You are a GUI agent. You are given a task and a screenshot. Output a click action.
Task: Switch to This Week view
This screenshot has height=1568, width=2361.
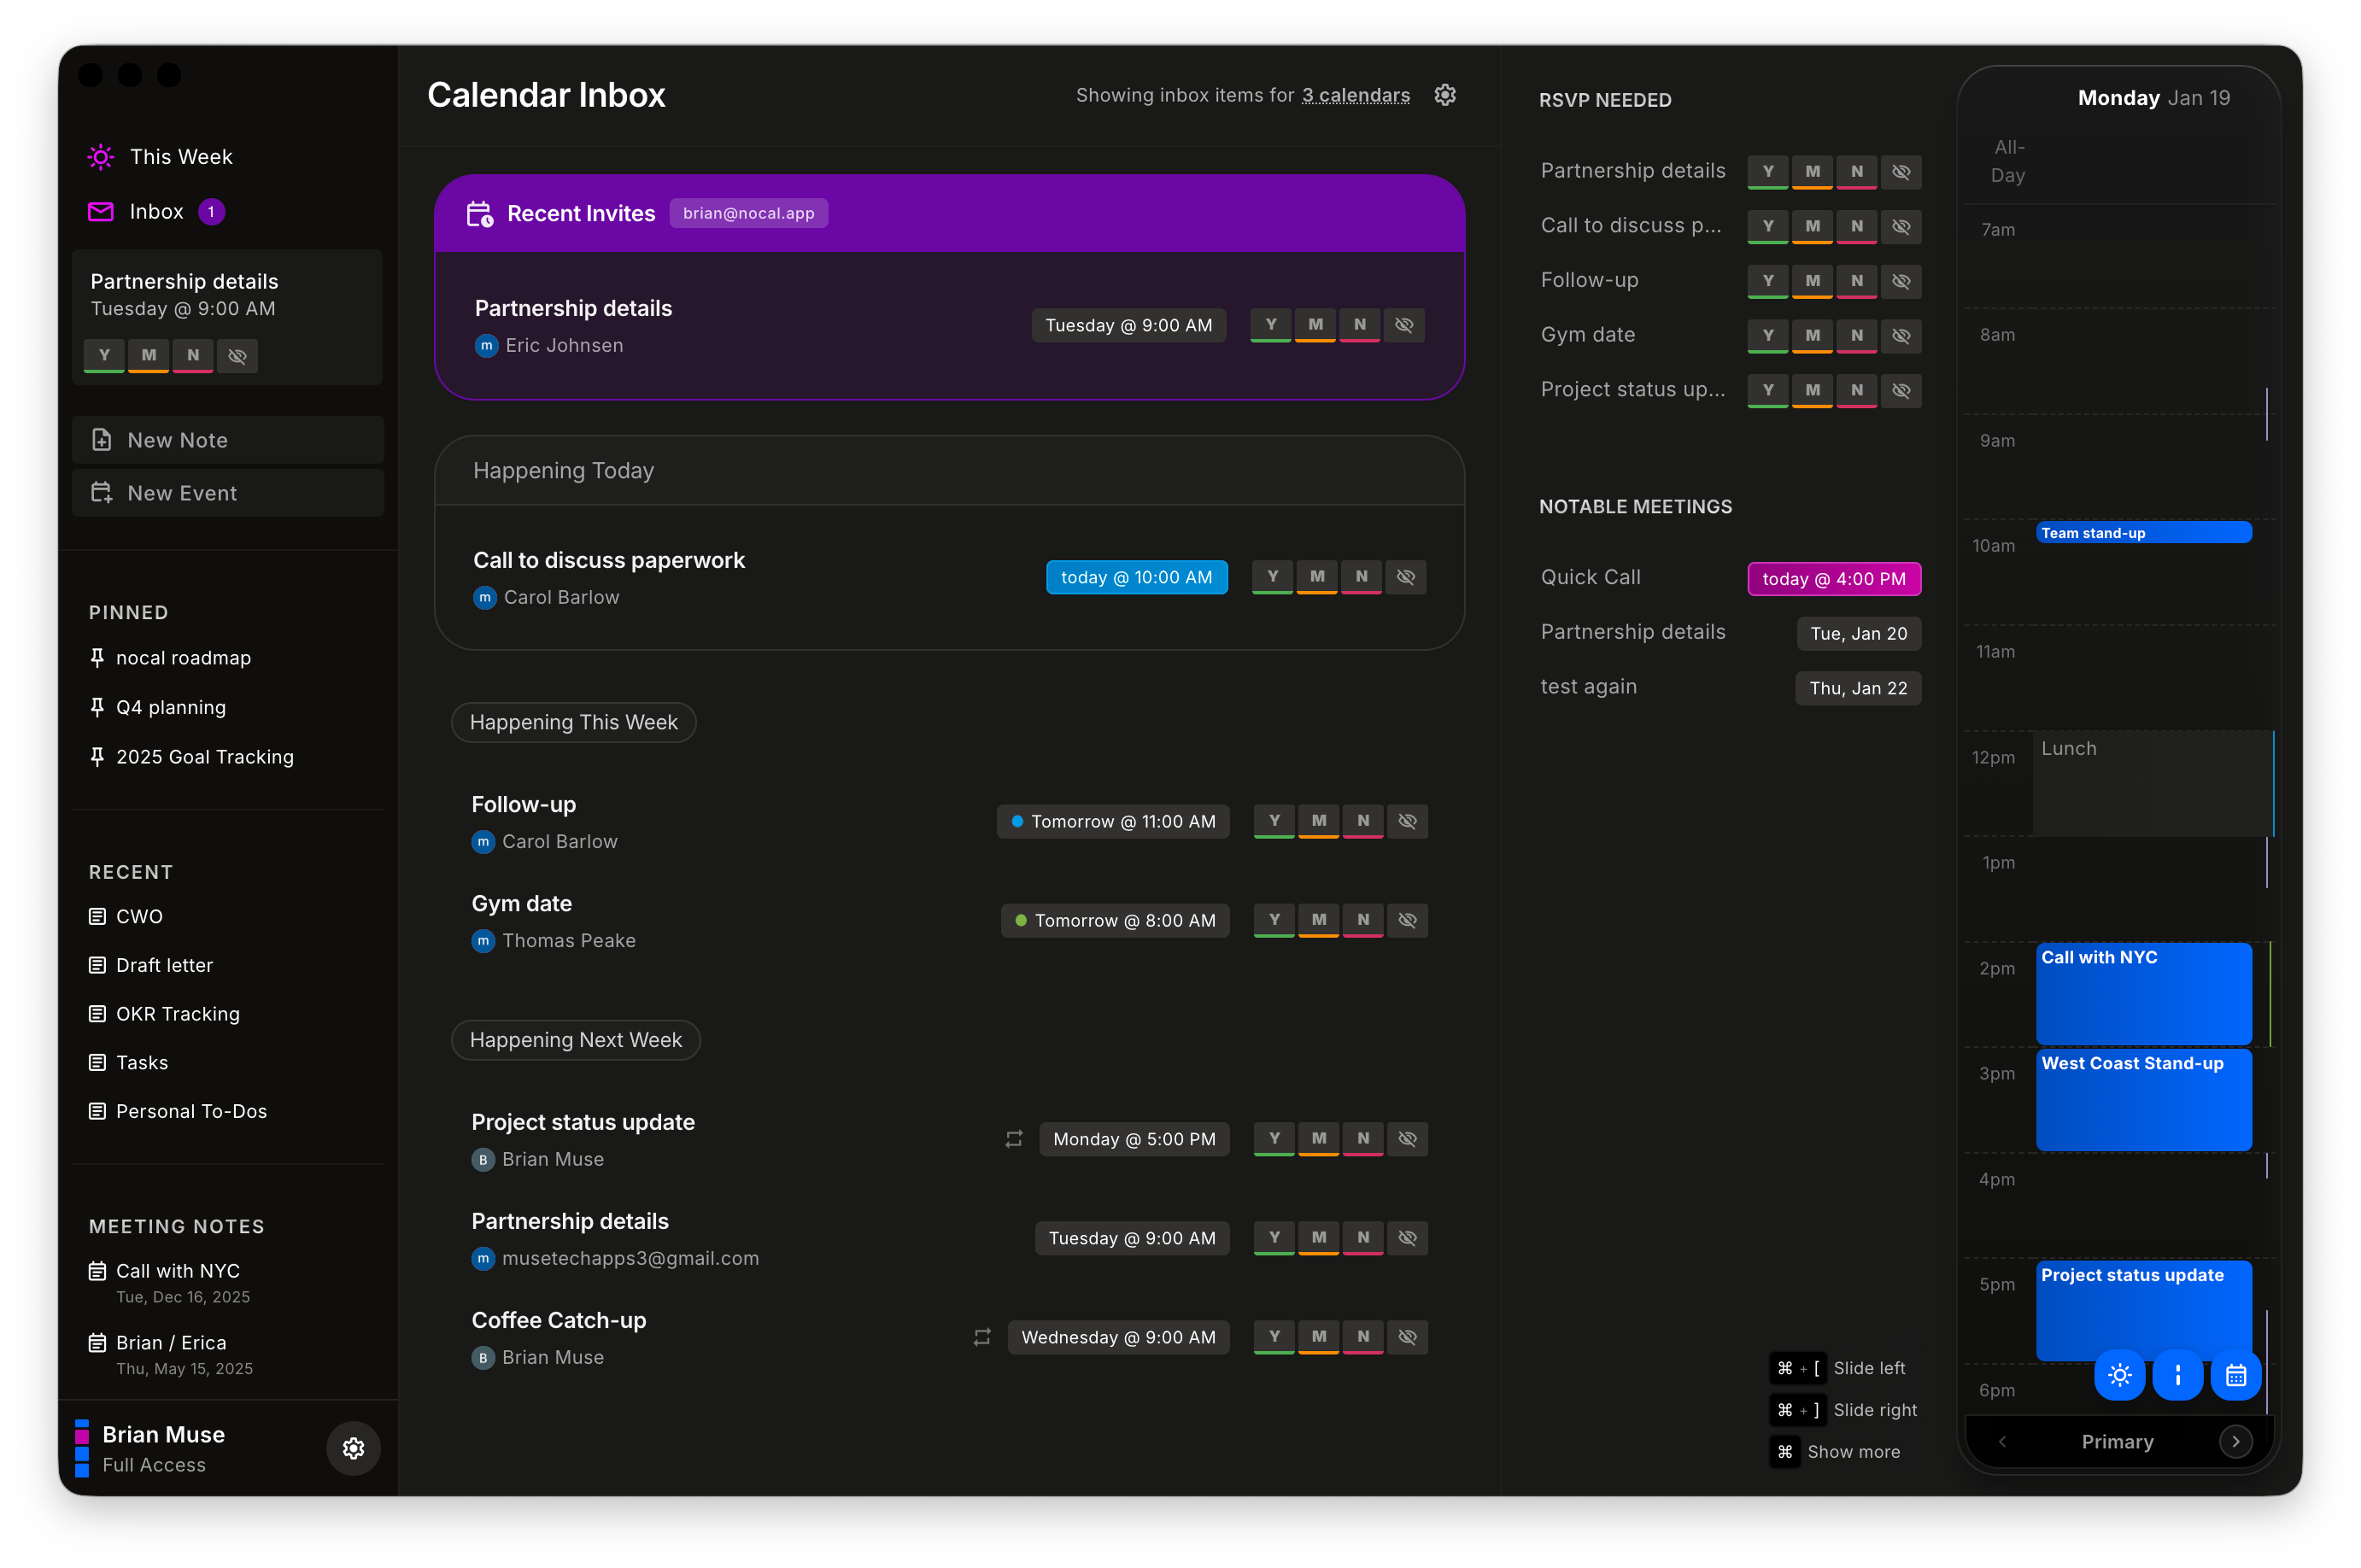[180, 157]
